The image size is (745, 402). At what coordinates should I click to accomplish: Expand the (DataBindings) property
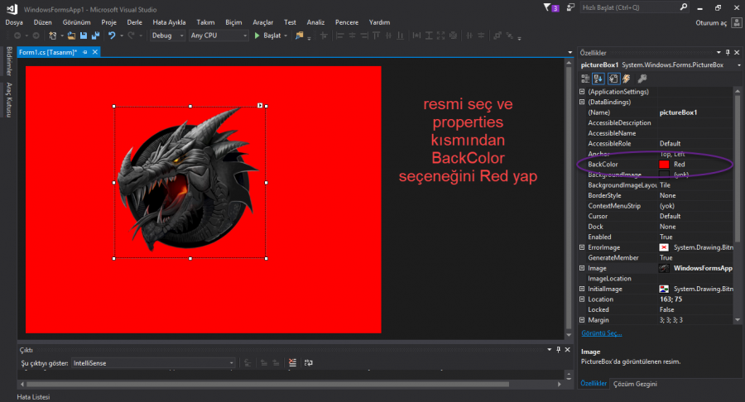pyautogui.click(x=582, y=102)
